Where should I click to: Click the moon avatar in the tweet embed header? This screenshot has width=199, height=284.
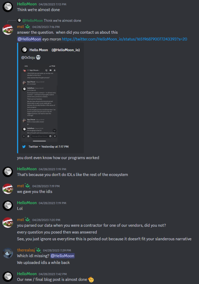(x=24, y=50)
